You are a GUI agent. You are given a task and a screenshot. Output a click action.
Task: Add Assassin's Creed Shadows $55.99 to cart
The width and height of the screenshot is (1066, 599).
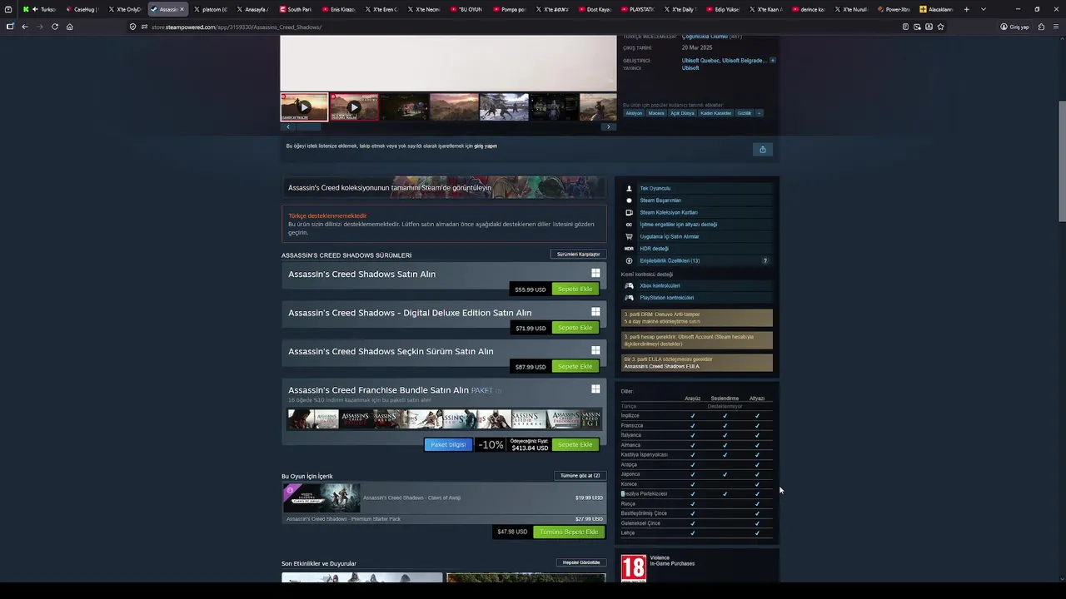575,290
